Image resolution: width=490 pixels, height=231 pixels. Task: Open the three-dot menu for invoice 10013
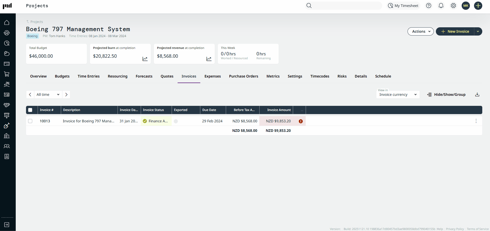click(476, 121)
